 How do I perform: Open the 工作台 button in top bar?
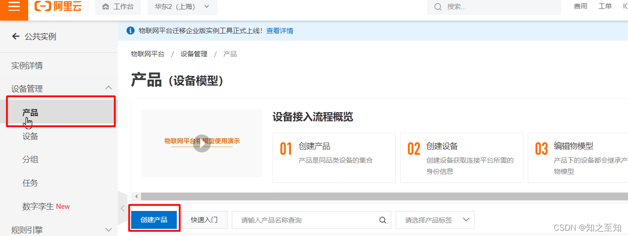click(x=118, y=7)
